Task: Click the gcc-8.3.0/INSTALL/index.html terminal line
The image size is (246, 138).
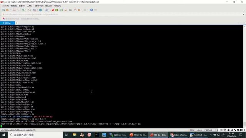Action: 17,82
